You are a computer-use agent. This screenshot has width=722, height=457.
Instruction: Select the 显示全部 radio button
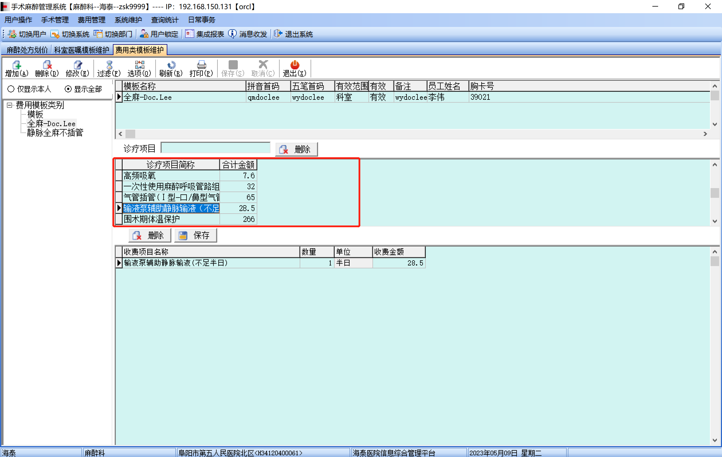(x=68, y=89)
